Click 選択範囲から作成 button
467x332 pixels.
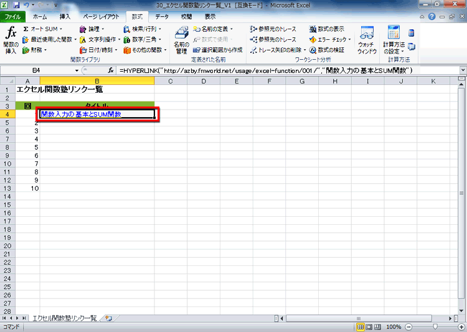point(218,50)
